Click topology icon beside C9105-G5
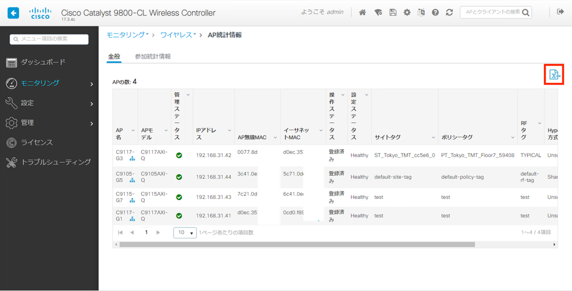The width and height of the screenshot is (572, 291). click(x=132, y=180)
